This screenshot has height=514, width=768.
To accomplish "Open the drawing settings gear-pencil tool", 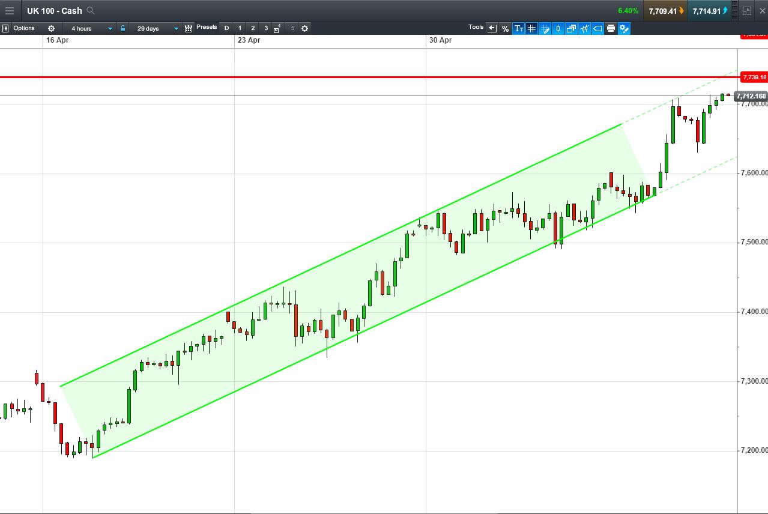I will tap(624, 28).
